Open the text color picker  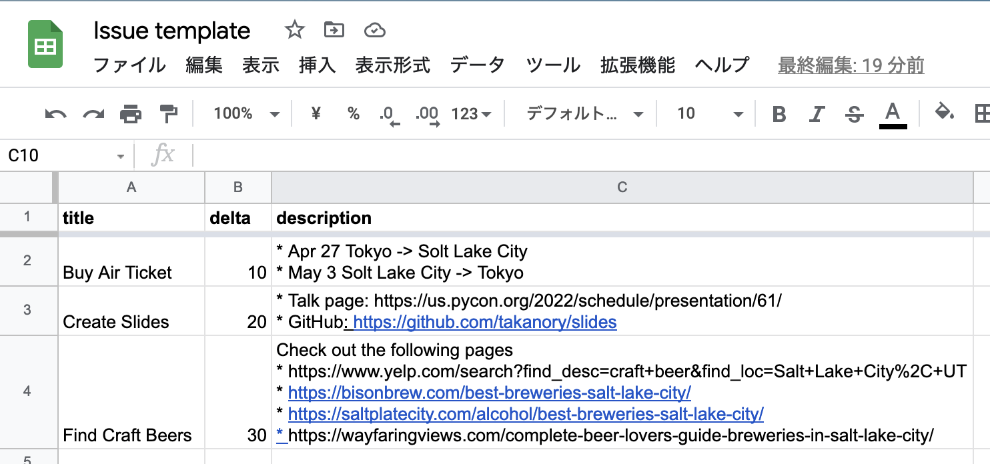click(x=893, y=113)
